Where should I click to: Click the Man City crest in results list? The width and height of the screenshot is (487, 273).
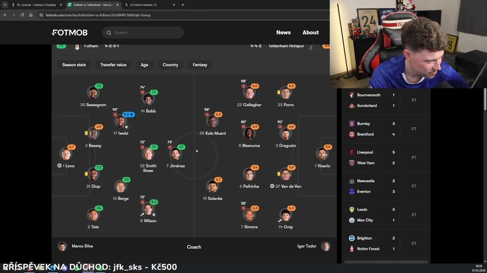point(352,220)
